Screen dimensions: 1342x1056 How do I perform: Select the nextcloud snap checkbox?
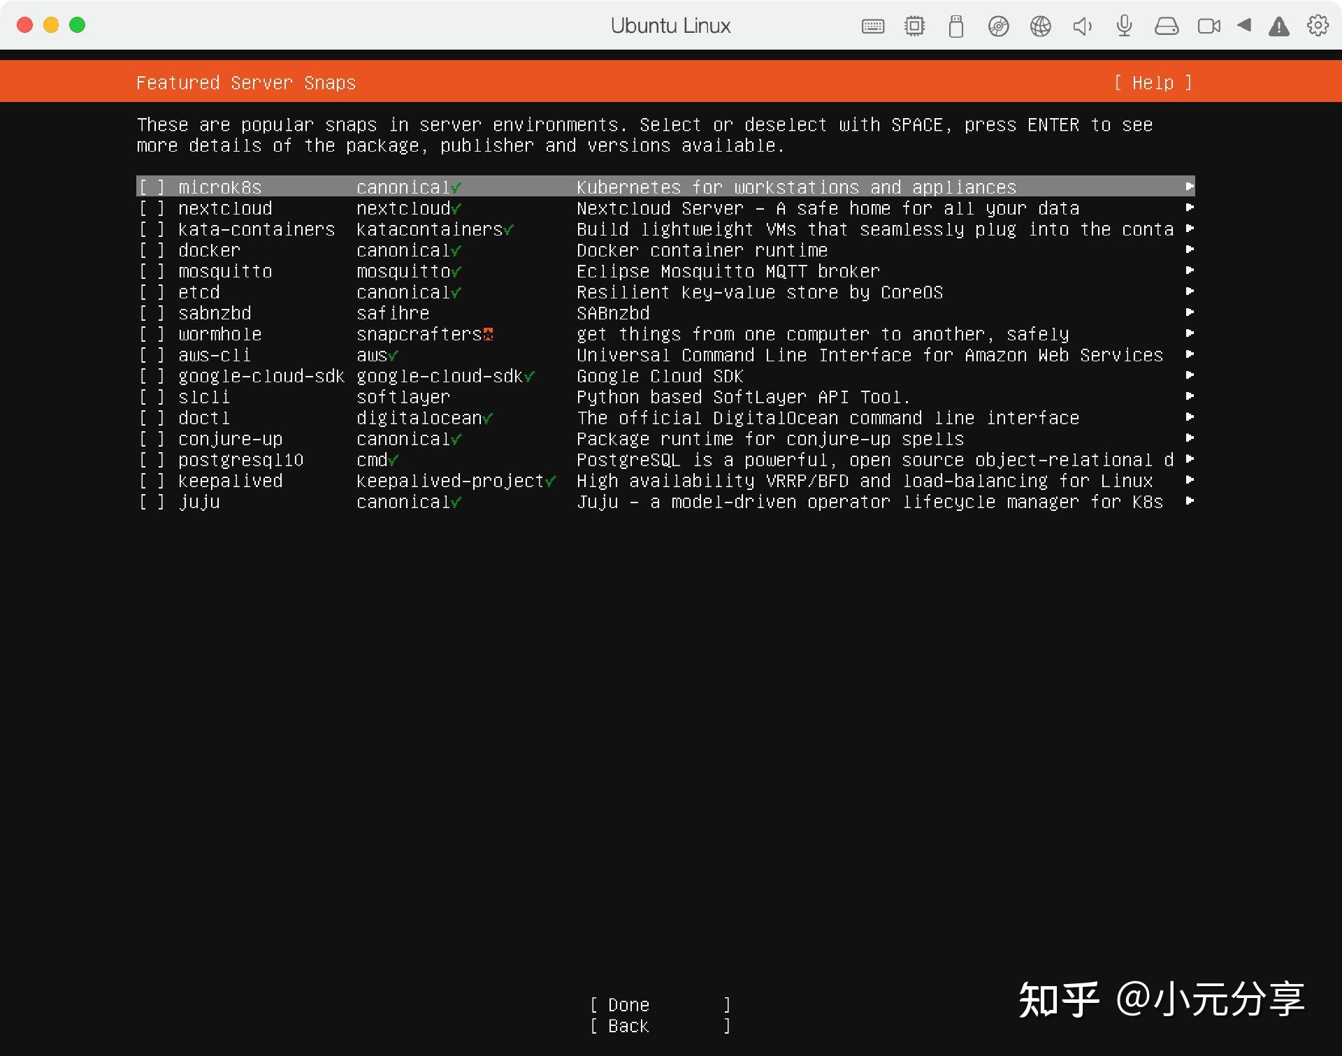click(152, 208)
